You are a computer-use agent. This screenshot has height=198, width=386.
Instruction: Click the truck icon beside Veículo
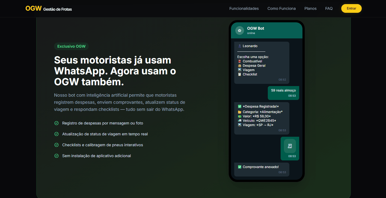click(x=239, y=121)
